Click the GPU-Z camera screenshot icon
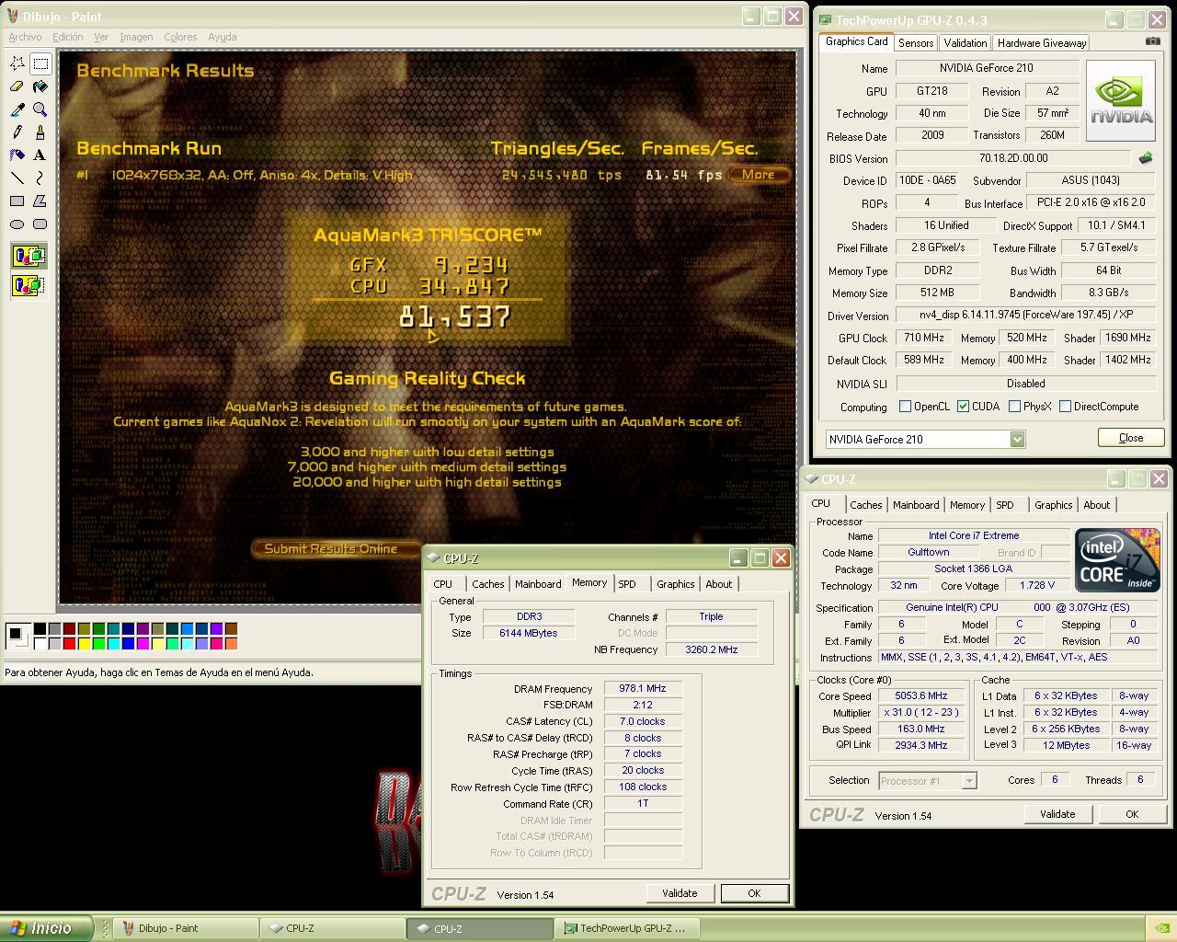This screenshot has width=1177, height=942. click(x=1152, y=40)
